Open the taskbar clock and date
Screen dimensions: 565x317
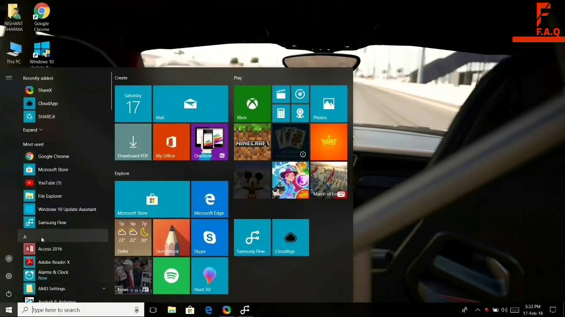coord(533,310)
